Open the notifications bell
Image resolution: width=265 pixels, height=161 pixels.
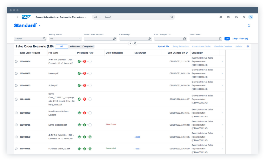(x=244, y=17)
